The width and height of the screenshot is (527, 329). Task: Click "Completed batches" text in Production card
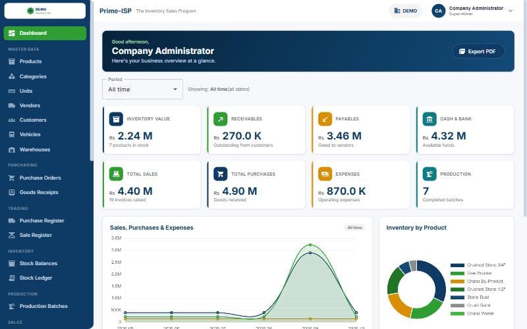(x=443, y=200)
